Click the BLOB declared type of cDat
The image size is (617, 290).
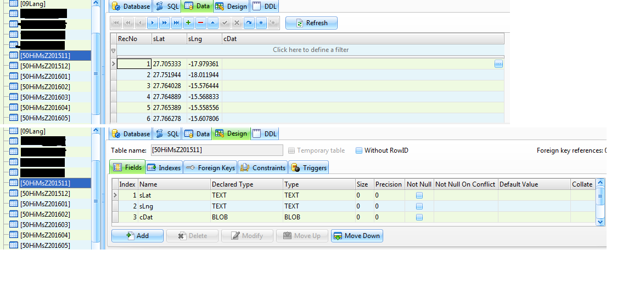(x=246, y=217)
